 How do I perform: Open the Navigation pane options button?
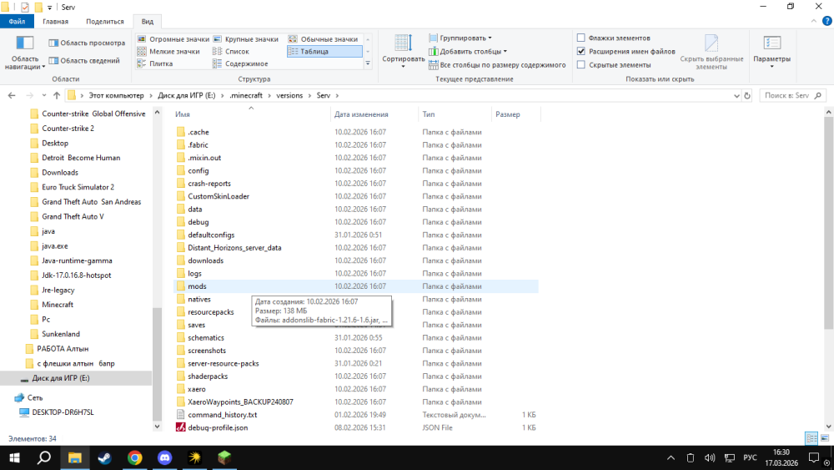pyautogui.click(x=24, y=53)
